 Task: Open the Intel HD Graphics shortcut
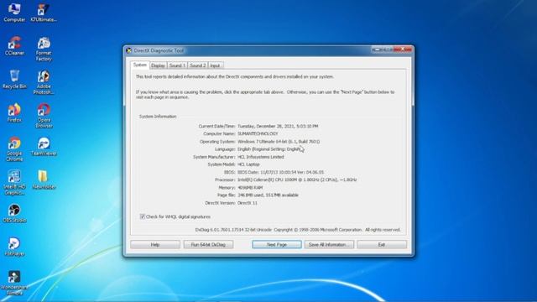[x=14, y=183]
